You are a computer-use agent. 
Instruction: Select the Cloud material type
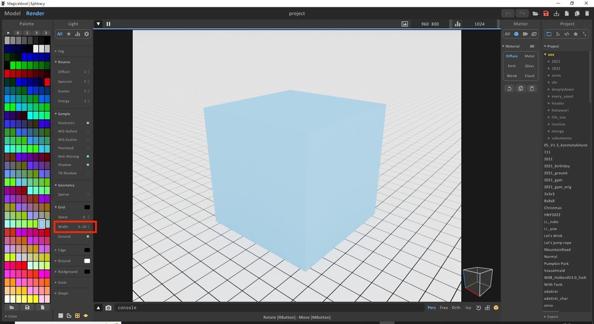(530, 76)
